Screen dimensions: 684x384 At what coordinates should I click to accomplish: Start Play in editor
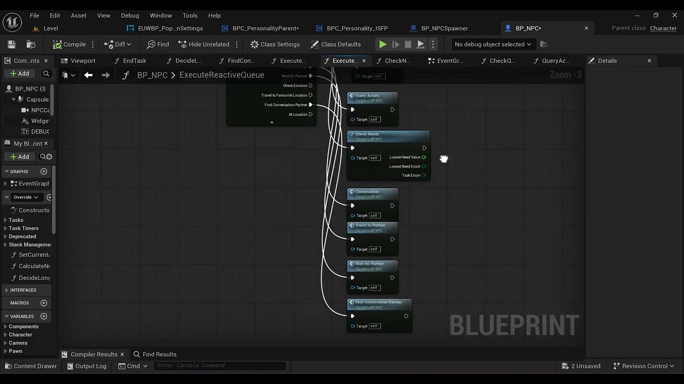point(383,44)
